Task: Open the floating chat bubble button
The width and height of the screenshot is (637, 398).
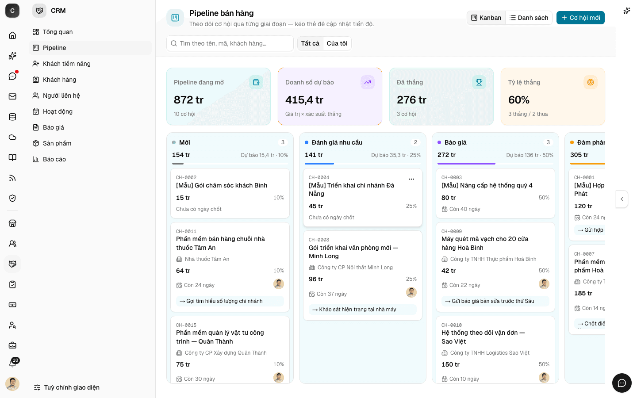Action: click(622, 383)
